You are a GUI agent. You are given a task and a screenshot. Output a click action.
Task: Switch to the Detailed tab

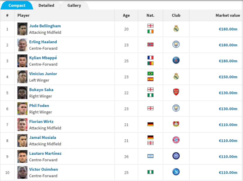point(46,5)
